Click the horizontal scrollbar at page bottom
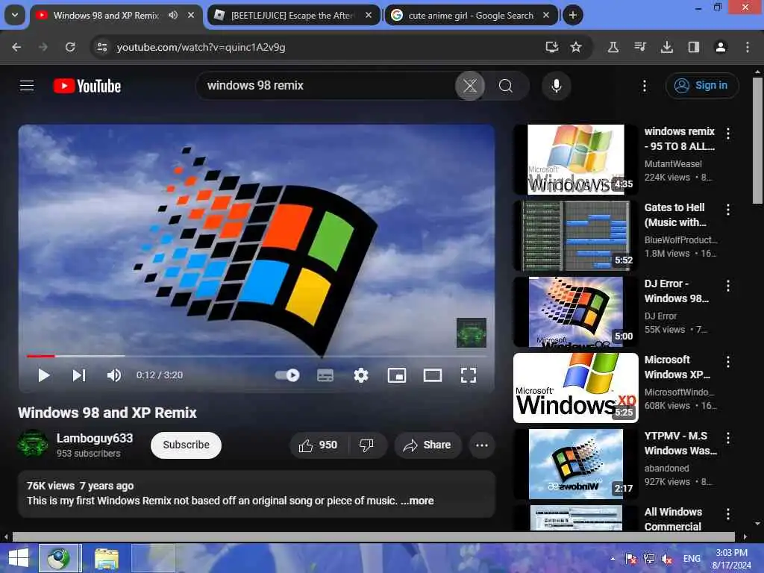 (x=373, y=537)
